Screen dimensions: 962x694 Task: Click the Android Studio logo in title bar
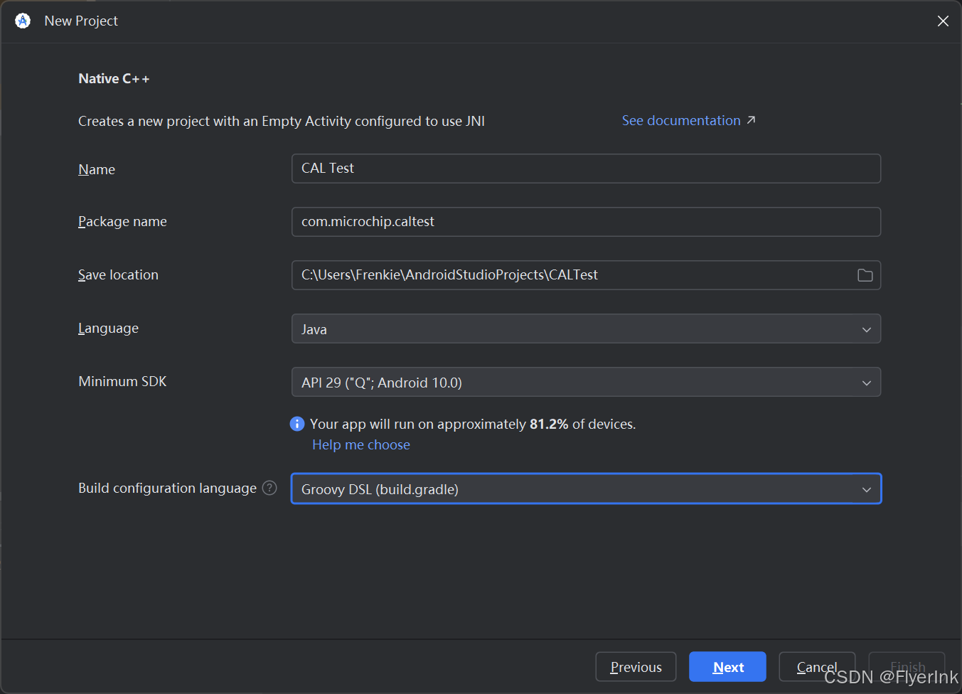tap(23, 21)
